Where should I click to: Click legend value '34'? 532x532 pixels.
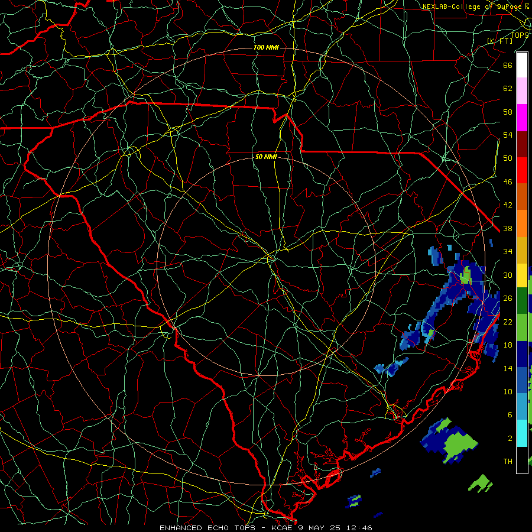[x=508, y=252]
